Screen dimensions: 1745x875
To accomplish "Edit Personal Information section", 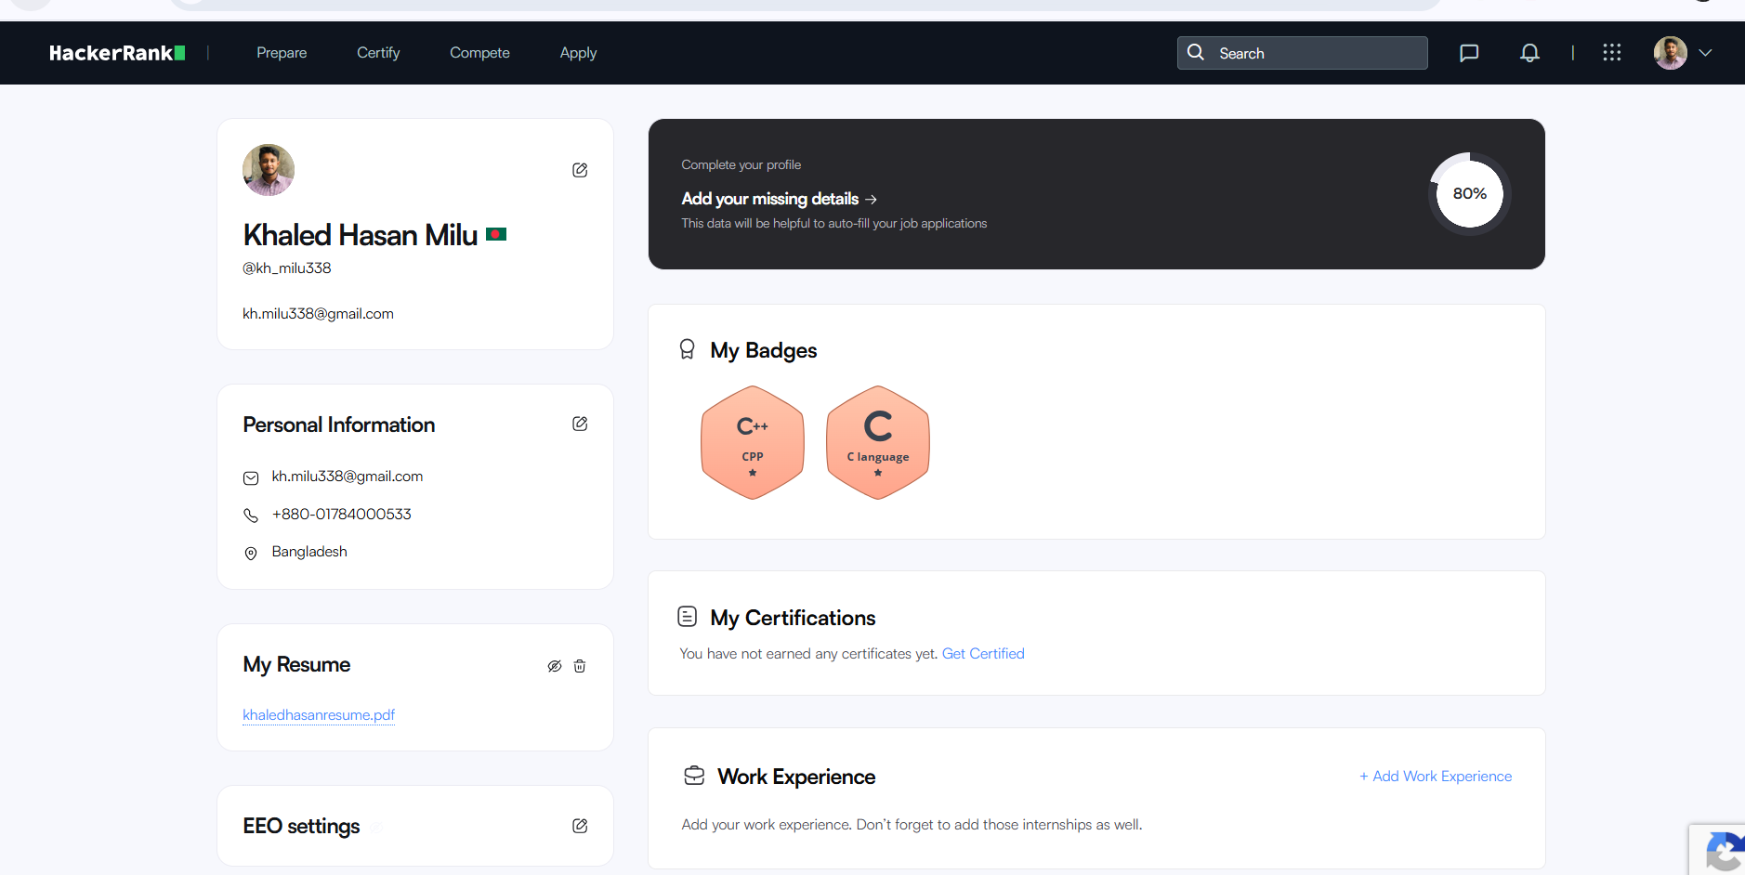I will pos(580,424).
